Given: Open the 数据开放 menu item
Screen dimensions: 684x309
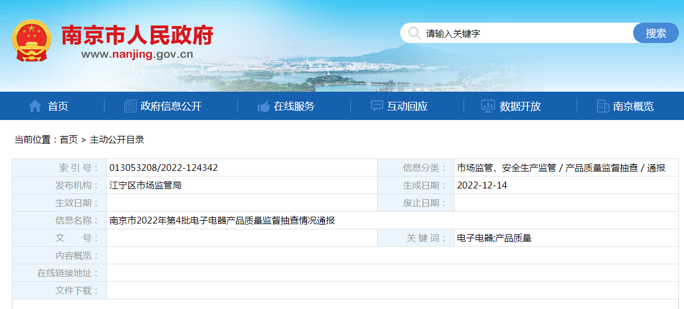Looking at the screenshot, I should (520, 106).
